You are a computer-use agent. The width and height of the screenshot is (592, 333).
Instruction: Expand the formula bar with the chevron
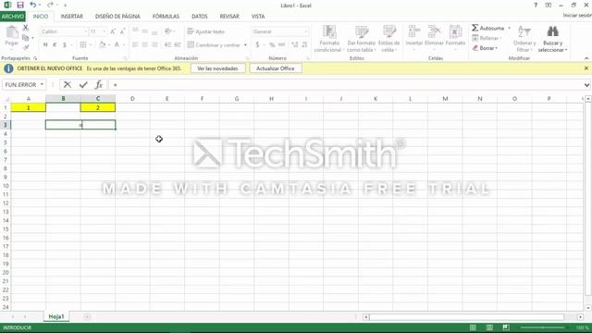coord(586,85)
